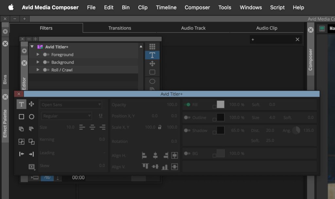Click the safe-area frame icon at bottom of tools
Screen dimensions: 335x199
[x=32, y=167]
